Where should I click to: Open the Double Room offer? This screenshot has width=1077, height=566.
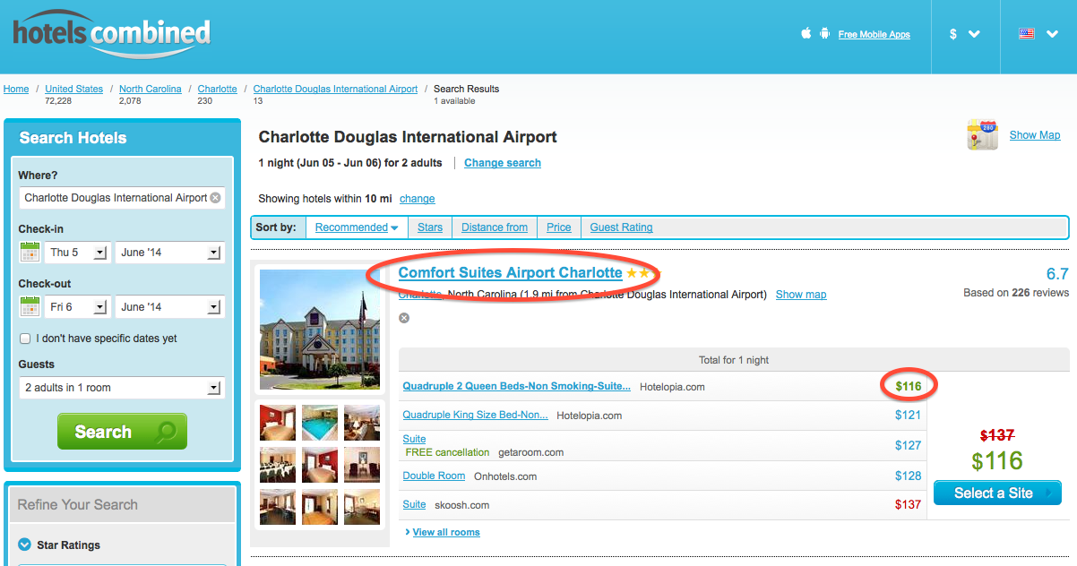[x=435, y=476]
